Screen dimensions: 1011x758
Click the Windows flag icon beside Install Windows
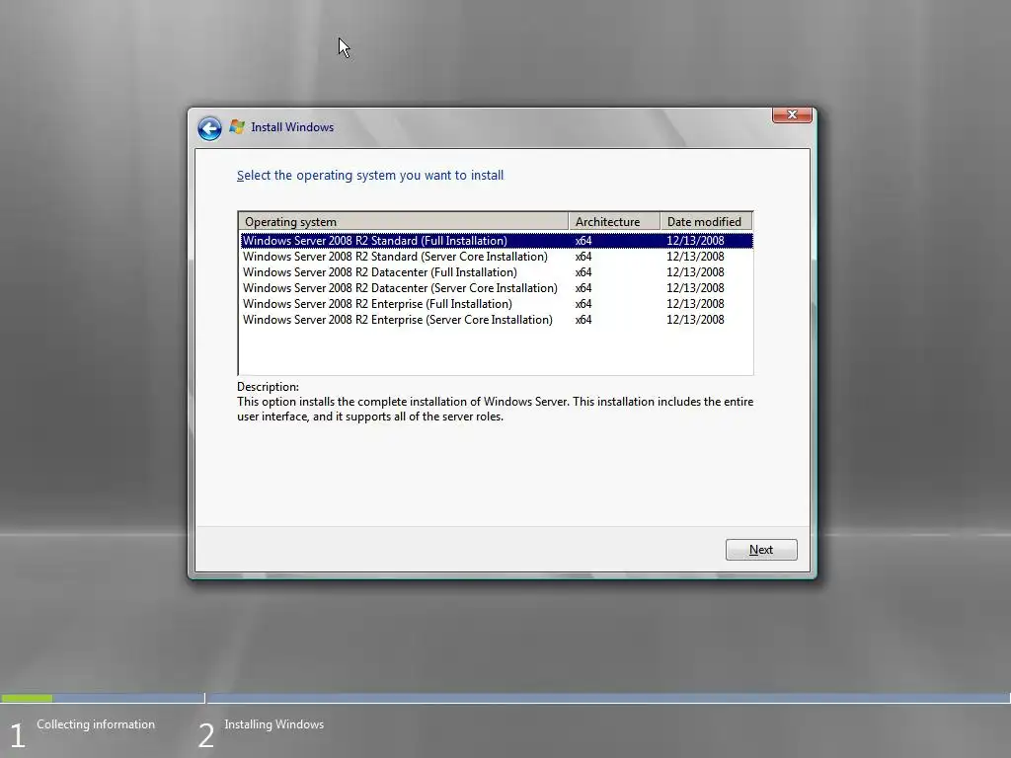(x=237, y=127)
